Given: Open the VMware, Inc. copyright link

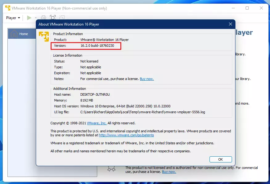Looking at the screenshot, I should coord(97,123).
